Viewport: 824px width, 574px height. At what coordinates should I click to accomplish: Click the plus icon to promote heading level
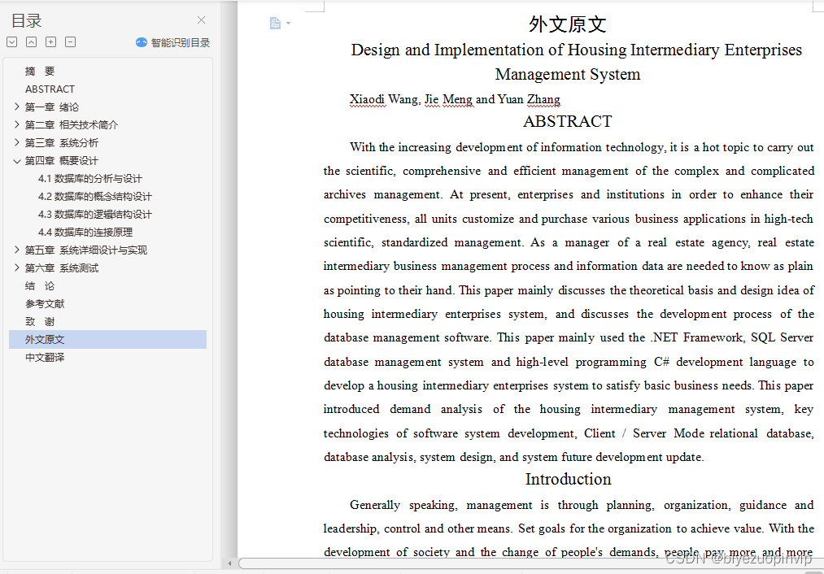click(51, 42)
